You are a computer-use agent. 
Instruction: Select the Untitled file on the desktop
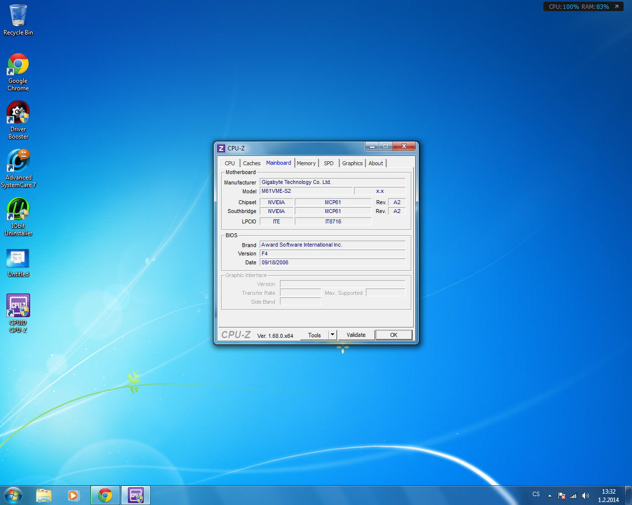click(18, 263)
